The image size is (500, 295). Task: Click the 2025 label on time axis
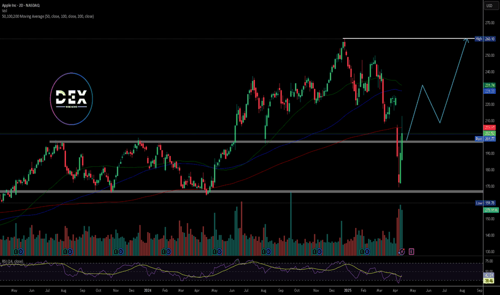tap(348, 291)
